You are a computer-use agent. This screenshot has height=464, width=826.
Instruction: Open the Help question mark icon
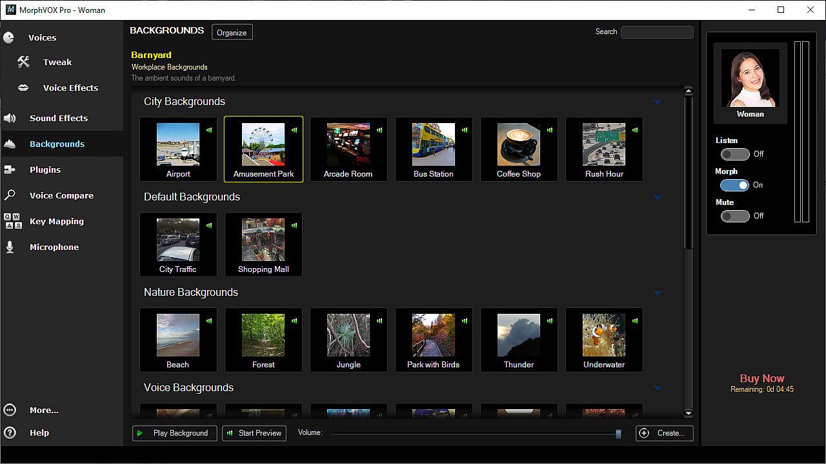[x=10, y=432]
